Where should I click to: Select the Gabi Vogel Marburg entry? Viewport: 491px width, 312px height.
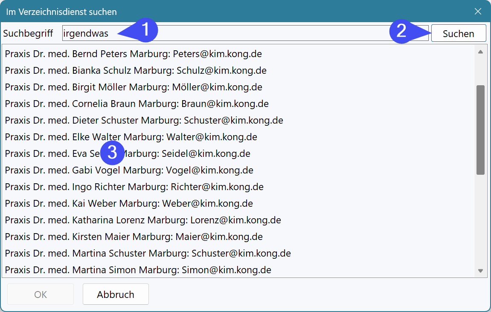point(129,170)
